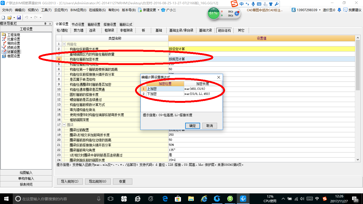
Task: Show hidden system tray icons
Action: 284,198
